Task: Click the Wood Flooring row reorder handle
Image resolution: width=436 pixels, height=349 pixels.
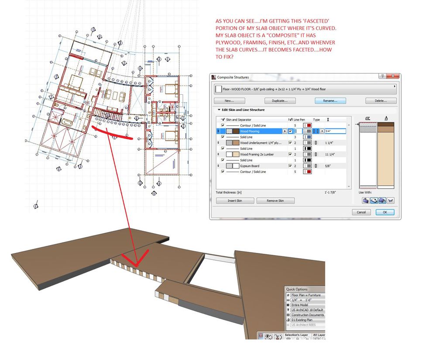Action: (x=218, y=131)
